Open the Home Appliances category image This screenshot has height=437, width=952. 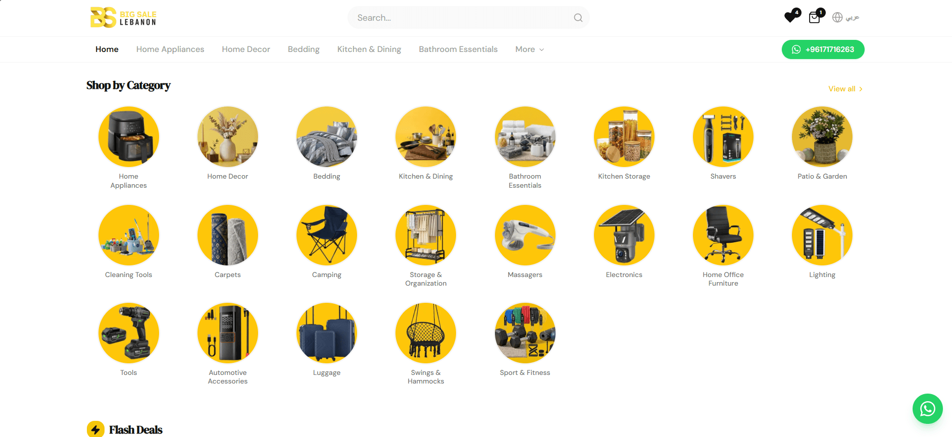129,137
